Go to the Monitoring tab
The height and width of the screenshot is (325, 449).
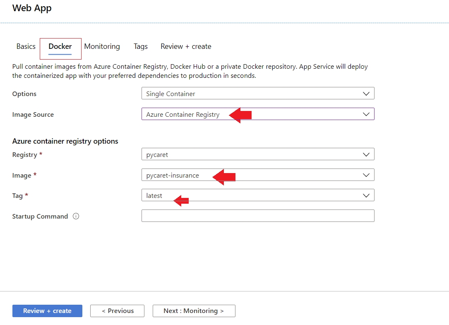102,46
